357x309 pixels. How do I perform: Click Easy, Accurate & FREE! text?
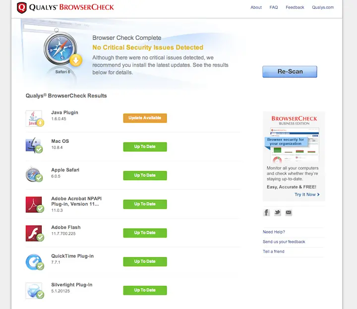292,187
